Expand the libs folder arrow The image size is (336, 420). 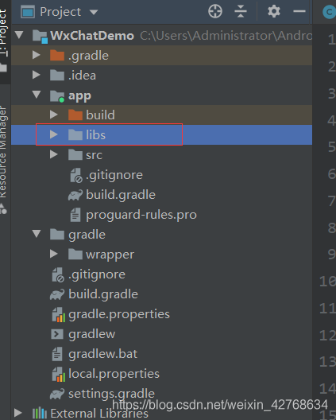pos(54,134)
